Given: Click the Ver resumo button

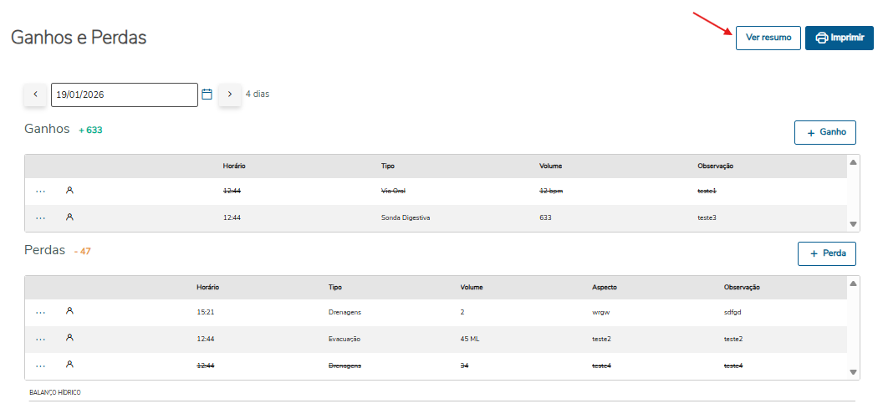Looking at the screenshot, I should pyautogui.click(x=768, y=38).
